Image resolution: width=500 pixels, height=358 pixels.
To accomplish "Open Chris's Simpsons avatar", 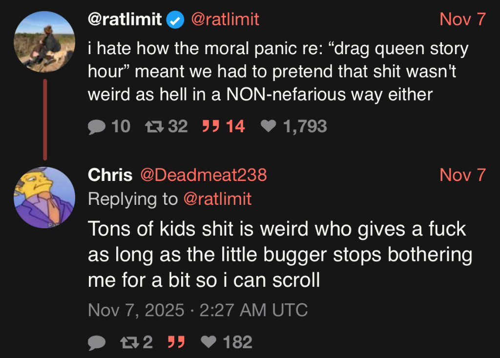I will (x=44, y=198).
